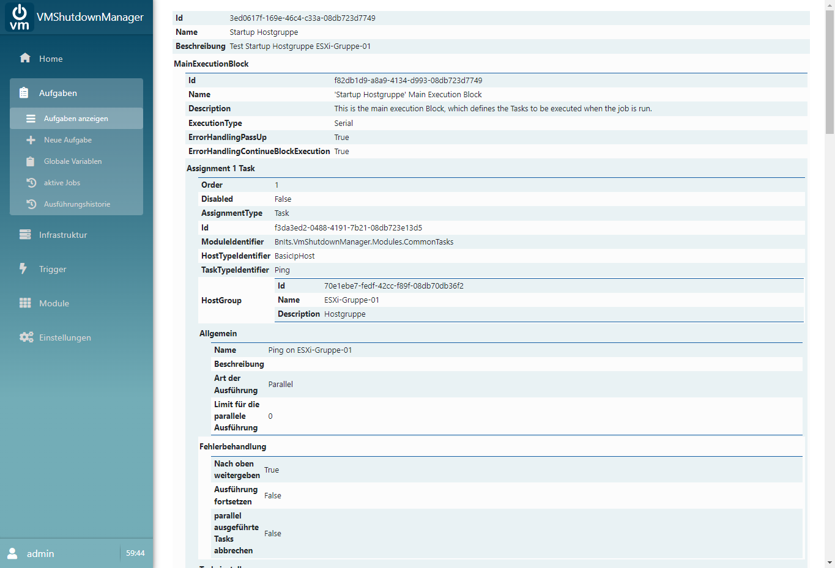Click Art der Ausführung value Parallel
The height and width of the screenshot is (568, 835).
click(x=281, y=385)
